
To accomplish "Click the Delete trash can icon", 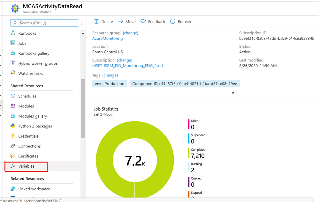I will point(96,21).
